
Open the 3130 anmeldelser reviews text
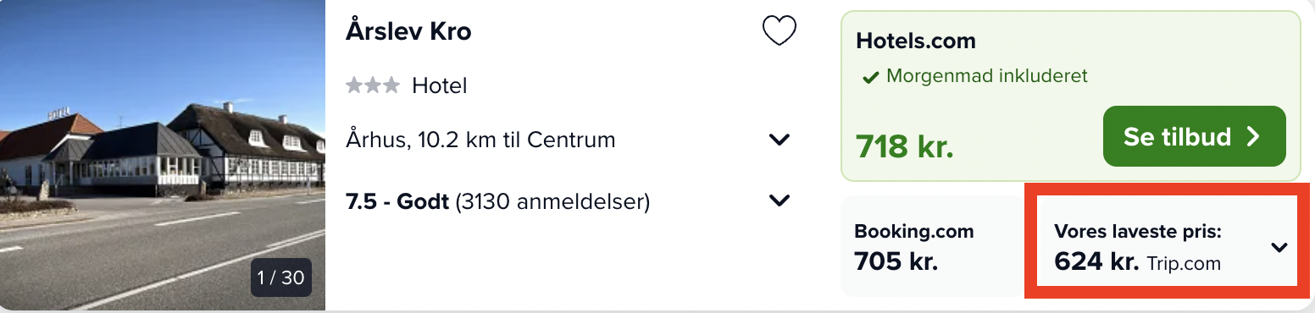[x=552, y=202]
